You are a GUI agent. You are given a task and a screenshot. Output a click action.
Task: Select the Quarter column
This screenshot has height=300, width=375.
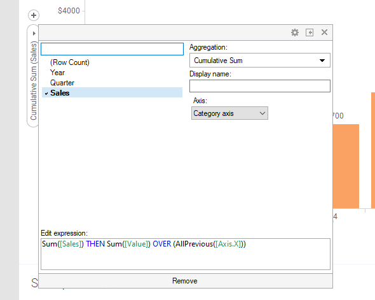click(x=62, y=83)
